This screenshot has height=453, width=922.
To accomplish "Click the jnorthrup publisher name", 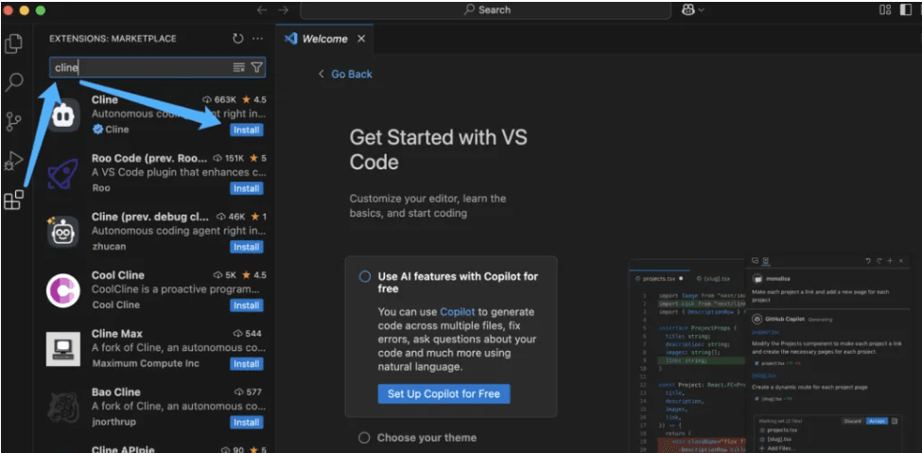I will click(x=116, y=423).
